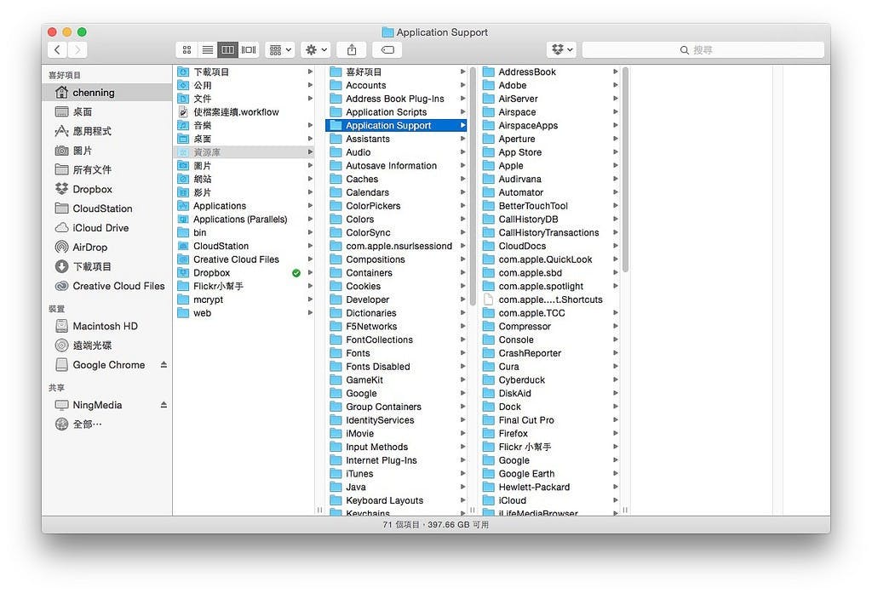Select the Dropbox folder in first column
Image resolution: width=872 pixels, height=593 pixels.
[x=244, y=273]
